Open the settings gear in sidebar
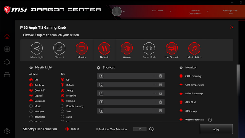The image size is (245, 138). pos(7,131)
